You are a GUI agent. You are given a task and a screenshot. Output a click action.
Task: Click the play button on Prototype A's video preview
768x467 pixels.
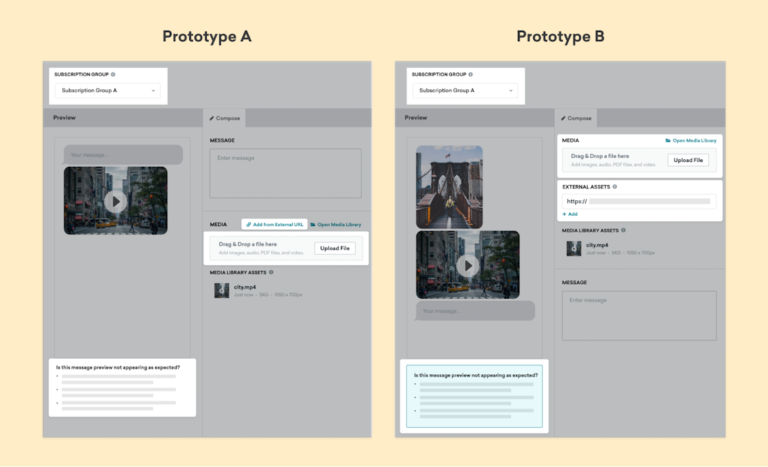115,200
